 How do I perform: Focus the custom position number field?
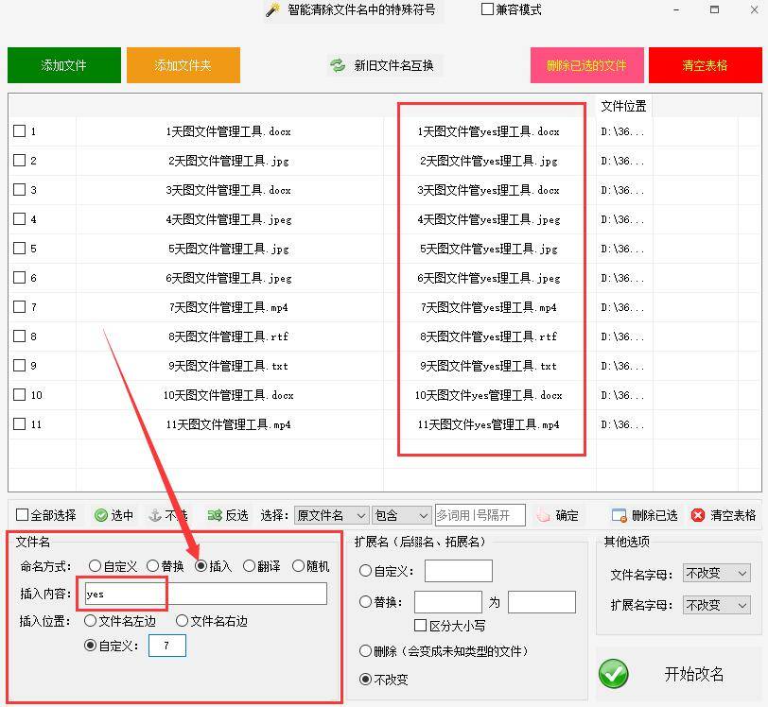(x=167, y=646)
